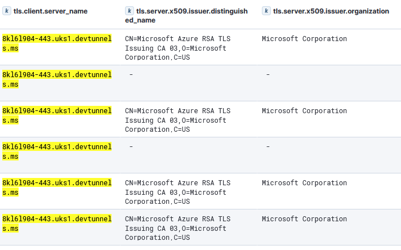The height and width of the screenshot is (250, 401).
Task: Click keyword icon beside issuer.organization header
Action: 266,11
